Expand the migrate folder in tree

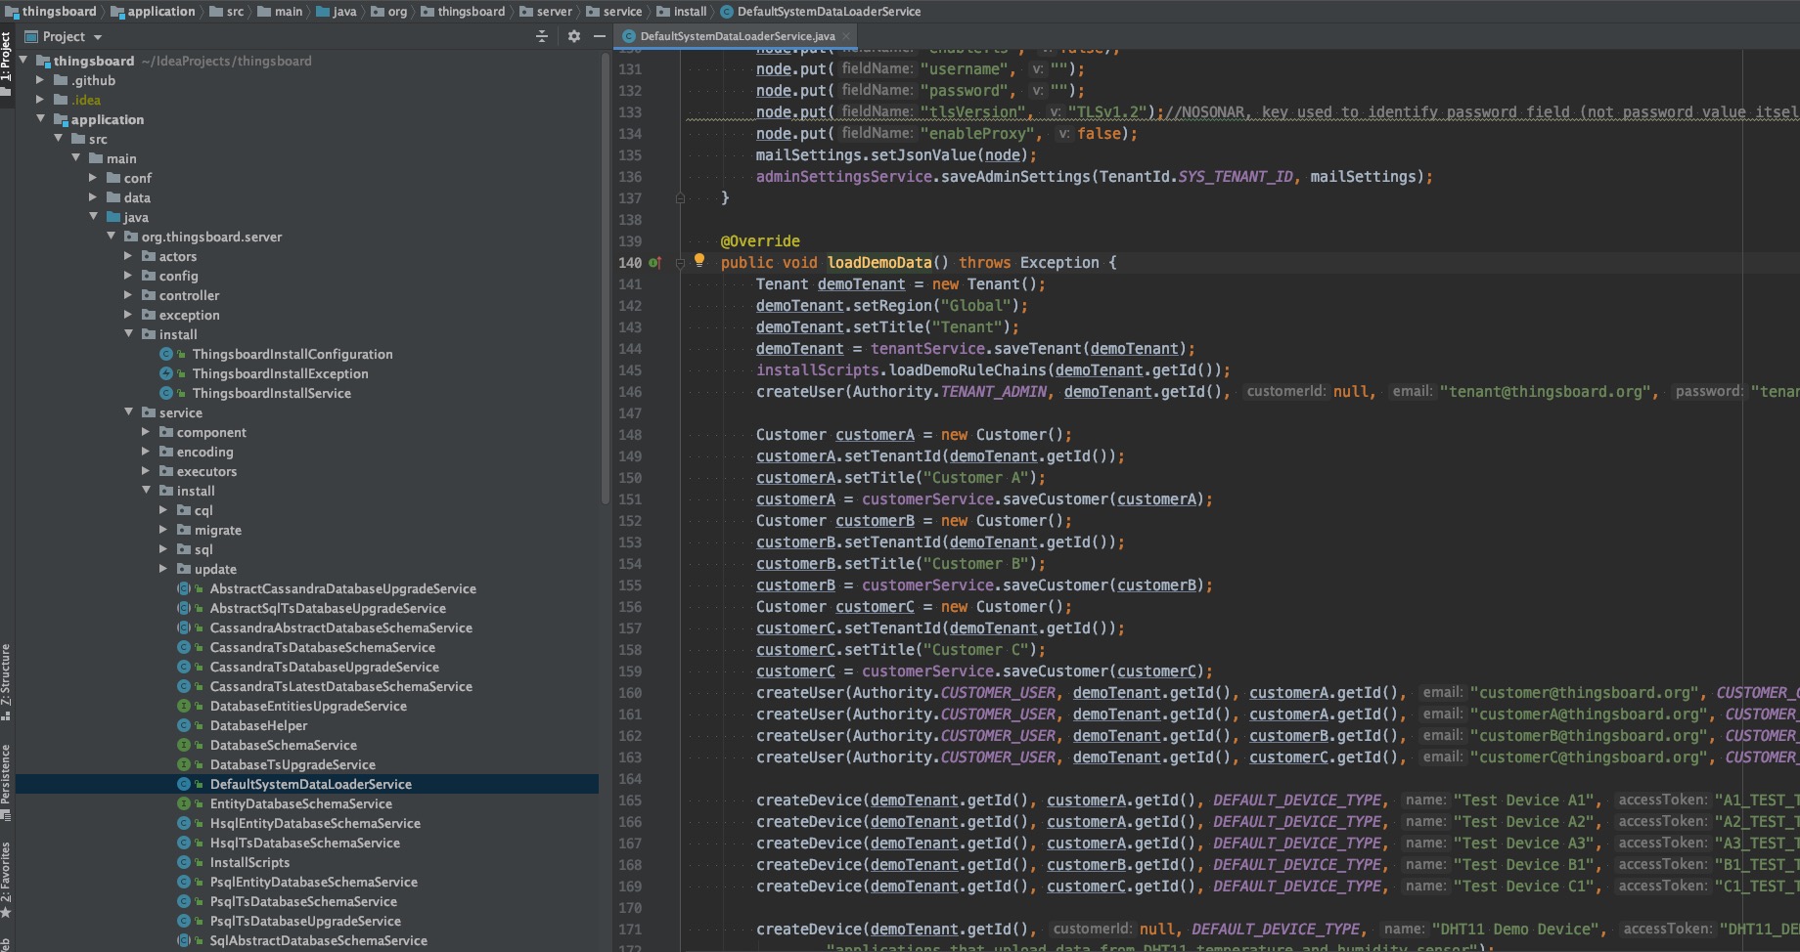click(x=163, y=530)
